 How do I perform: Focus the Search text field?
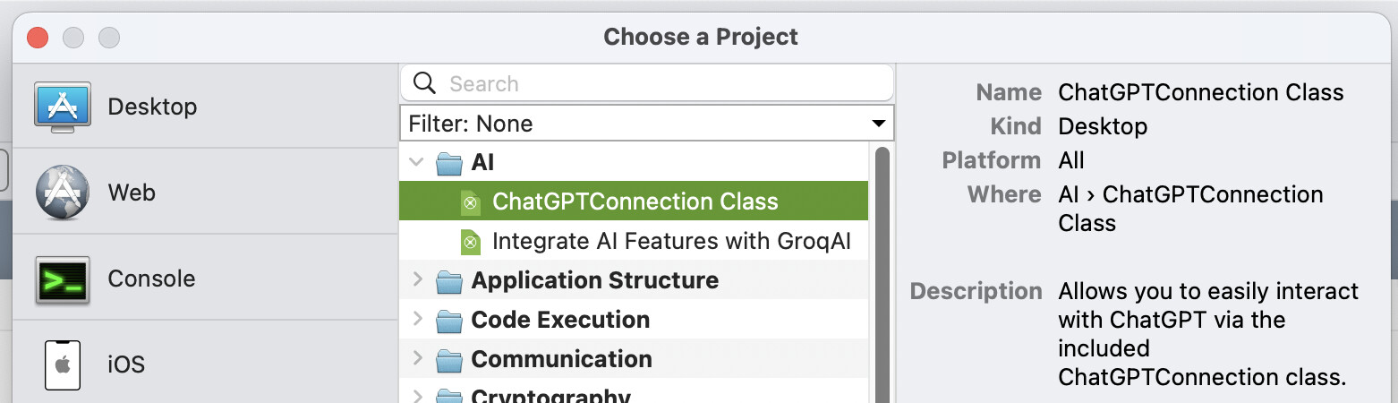647,83
